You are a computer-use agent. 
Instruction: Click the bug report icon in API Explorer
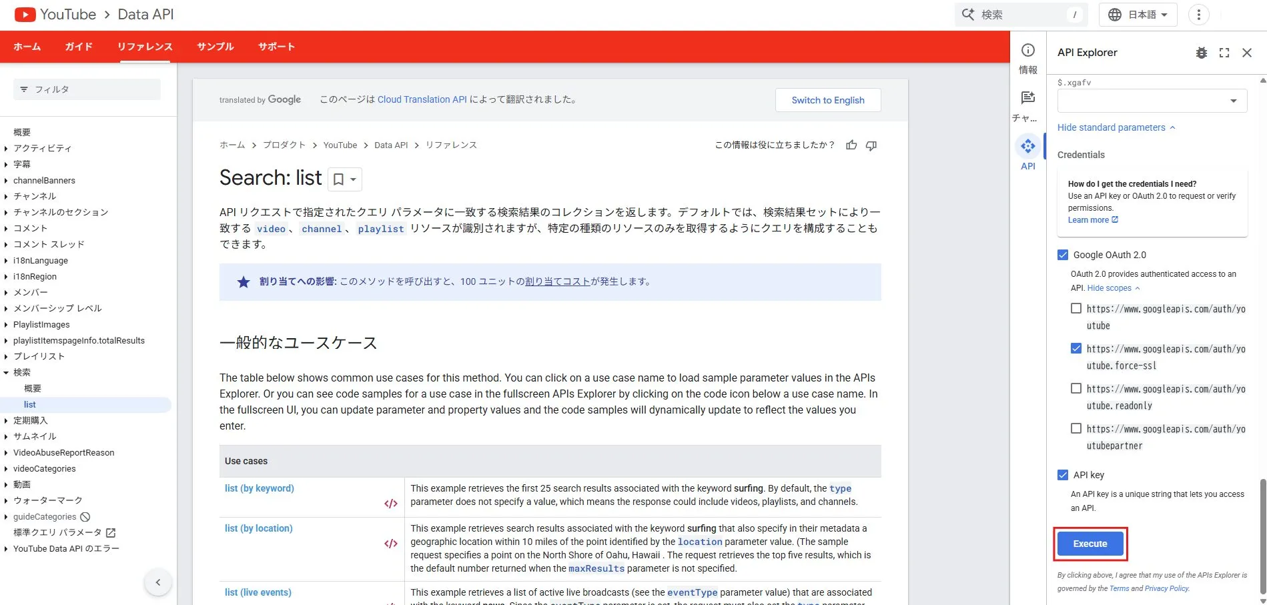1202,53
